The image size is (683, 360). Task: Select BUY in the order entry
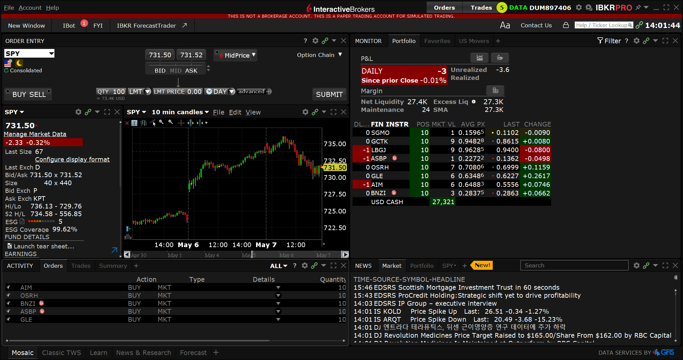[x=19, y=94]
